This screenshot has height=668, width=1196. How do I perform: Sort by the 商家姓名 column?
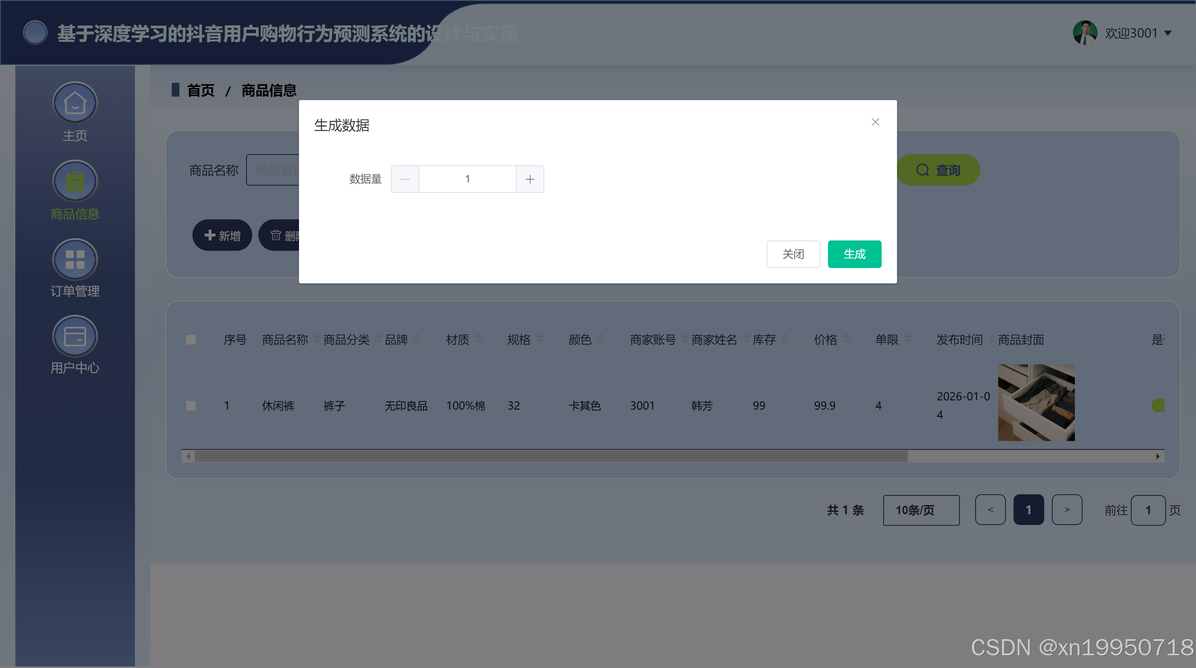coord(747,339)
